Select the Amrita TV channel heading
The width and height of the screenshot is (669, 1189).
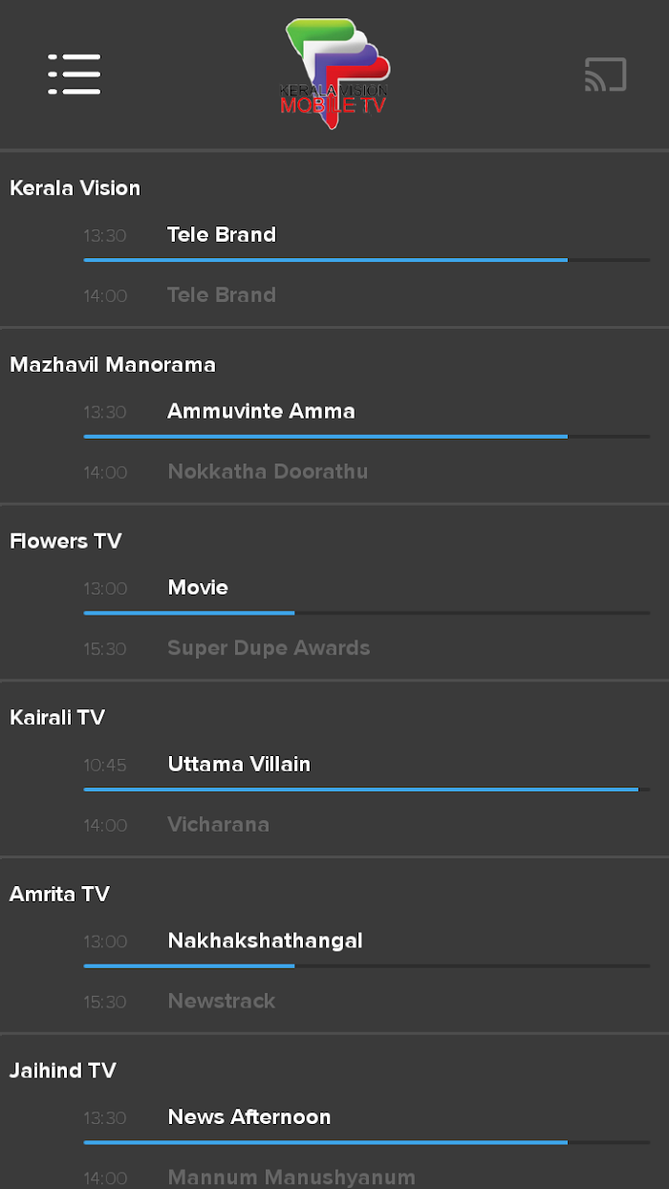[x=59, y=895]
